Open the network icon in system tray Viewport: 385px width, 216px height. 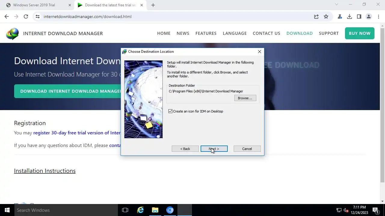339,210
